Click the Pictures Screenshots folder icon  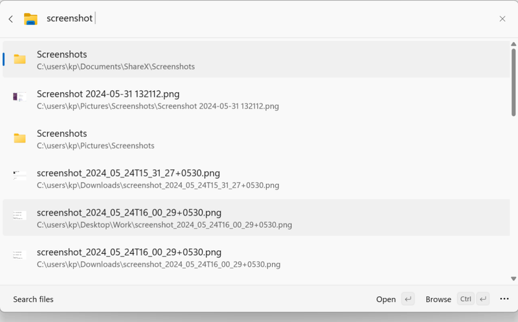click(x=20, y=139)
